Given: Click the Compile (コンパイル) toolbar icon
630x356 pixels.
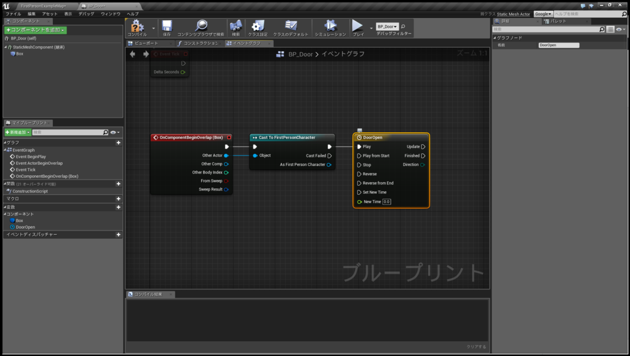Looking at the screenshot, I should coord(137,26).
